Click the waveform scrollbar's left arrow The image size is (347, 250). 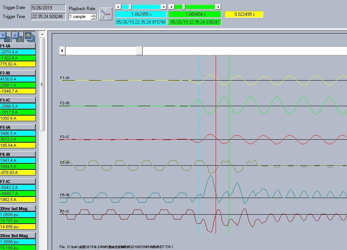coord(62,51)
